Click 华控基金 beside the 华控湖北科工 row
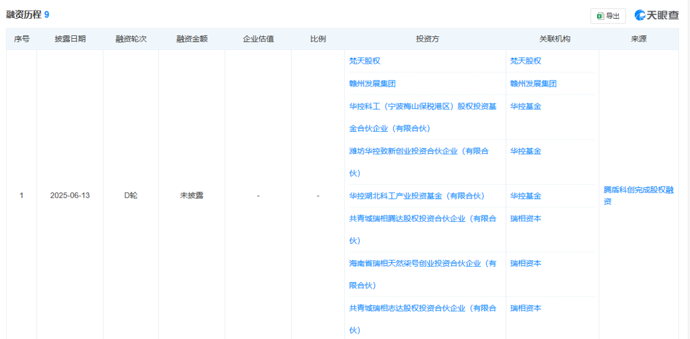Image resolution: width=690 pixels, height=339 pixels. pyautogui.click(x=525, y=196)
